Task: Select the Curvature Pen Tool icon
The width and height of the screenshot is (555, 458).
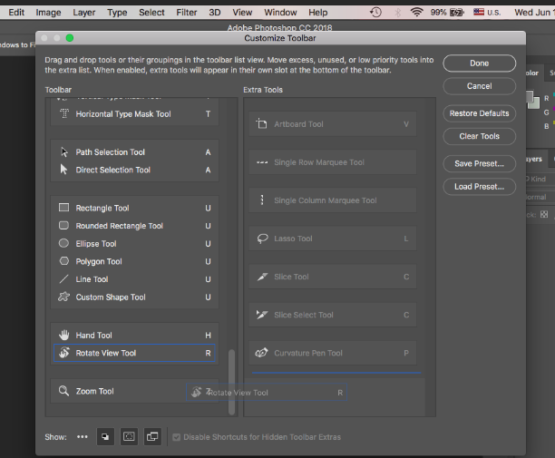Action: pyautogui.click(x=262, y=353)
